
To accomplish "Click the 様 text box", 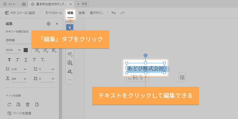I will 182,77.
